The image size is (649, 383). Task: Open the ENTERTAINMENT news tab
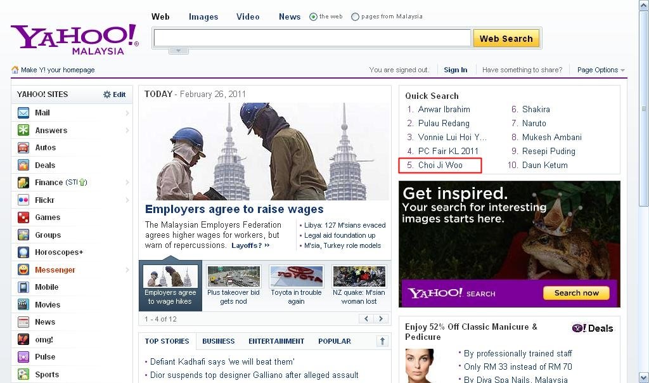click(x=276, y=341)
